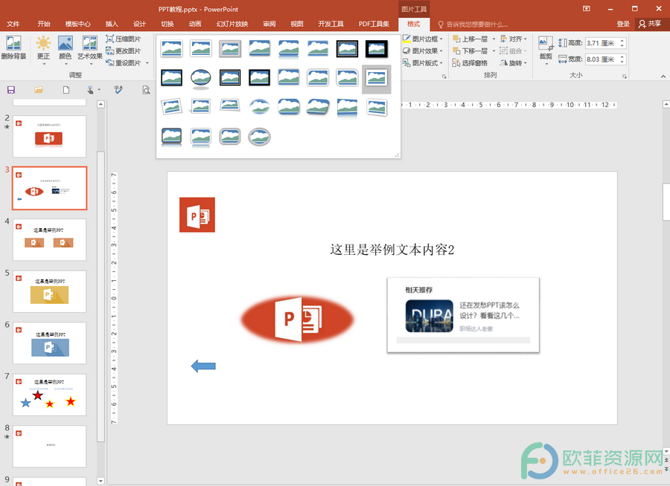Viewport: 670px width, 486px height.
Task: Click 重设图片 reset picture
Action: point(124,62)
